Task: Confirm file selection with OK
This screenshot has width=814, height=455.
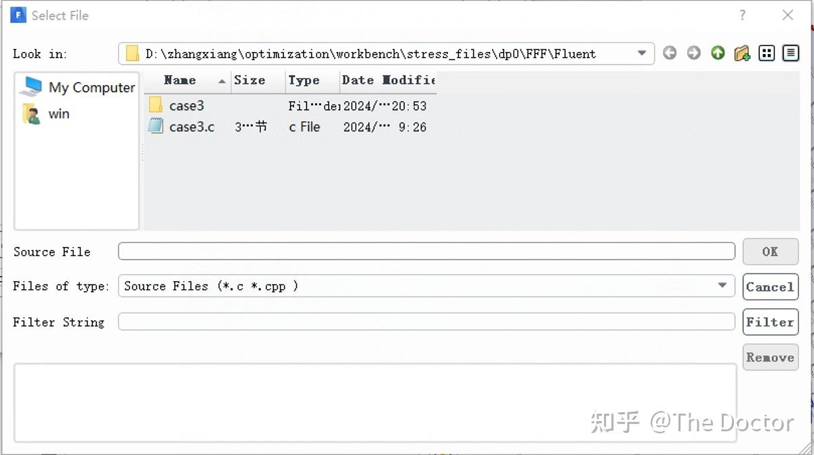Action: (770, 251)
